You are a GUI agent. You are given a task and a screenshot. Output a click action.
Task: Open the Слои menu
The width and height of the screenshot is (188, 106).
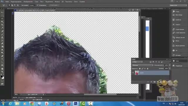pos(36,2)
